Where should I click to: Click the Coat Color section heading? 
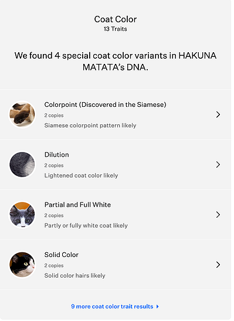[116, 19]
